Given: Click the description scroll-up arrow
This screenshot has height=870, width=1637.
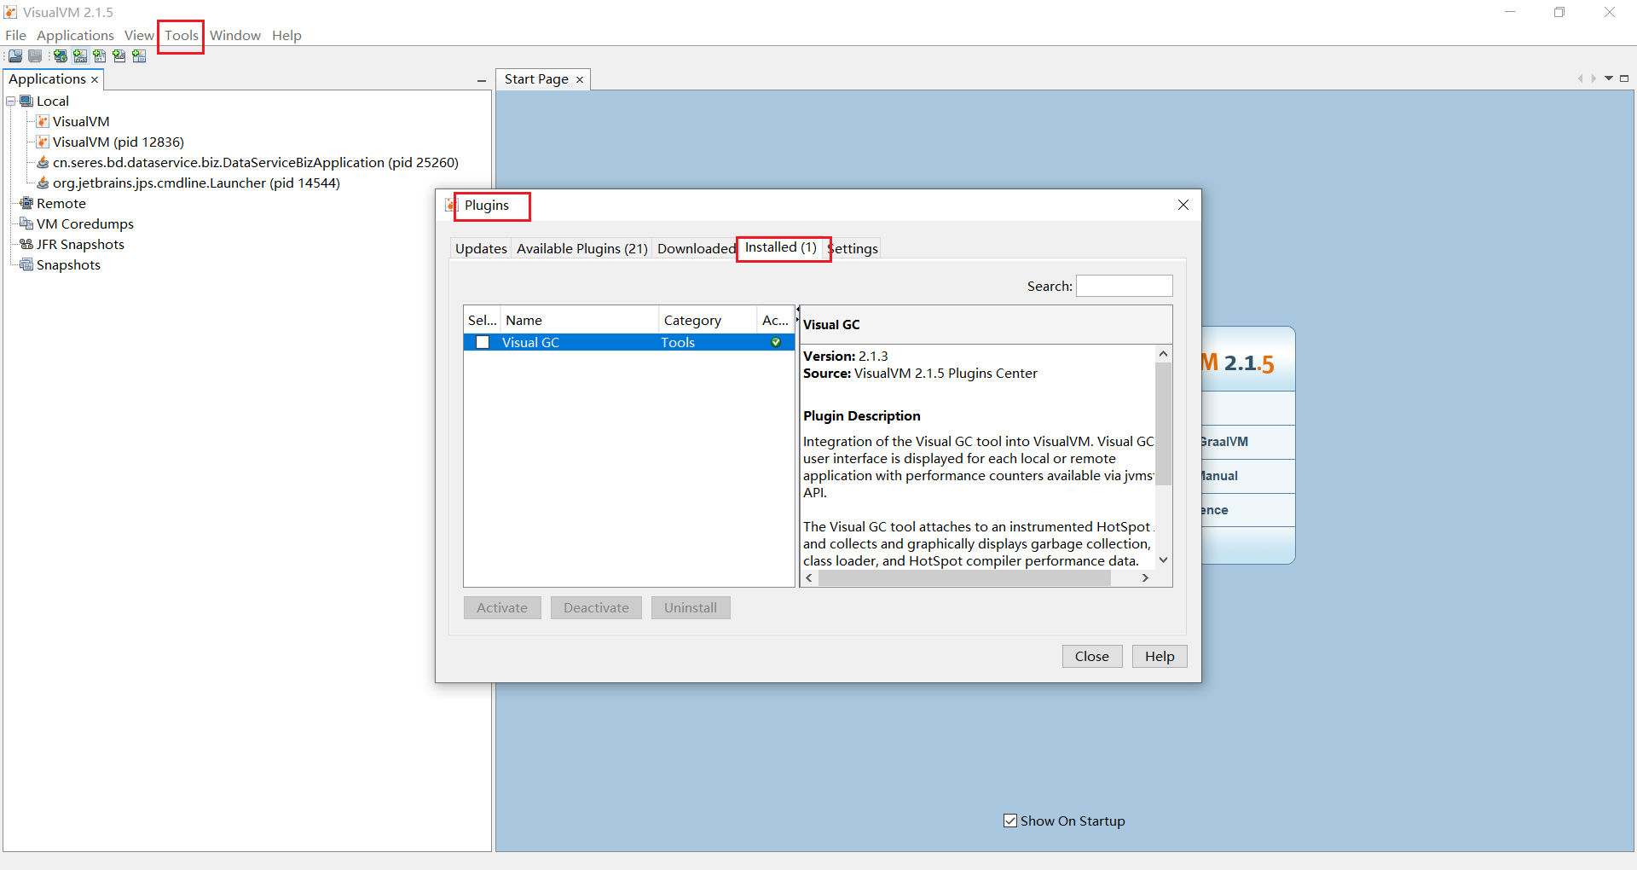Looking at the screenshot, I should [x=1163, y=353].
